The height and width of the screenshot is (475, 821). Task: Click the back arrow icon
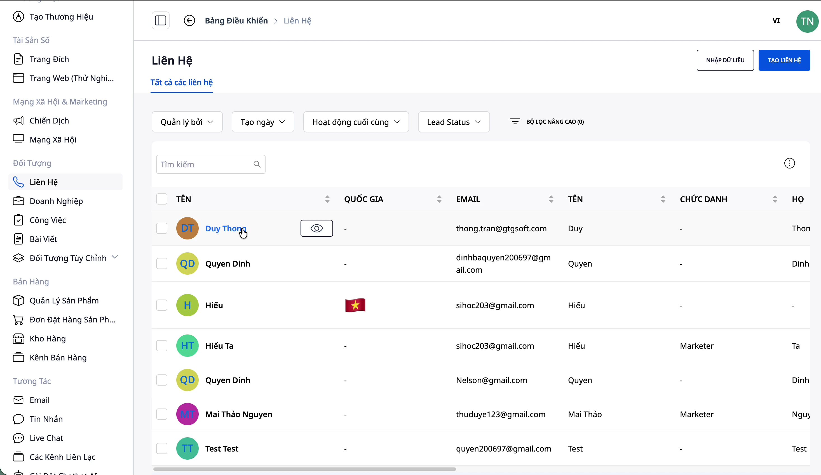pos(189,20)
